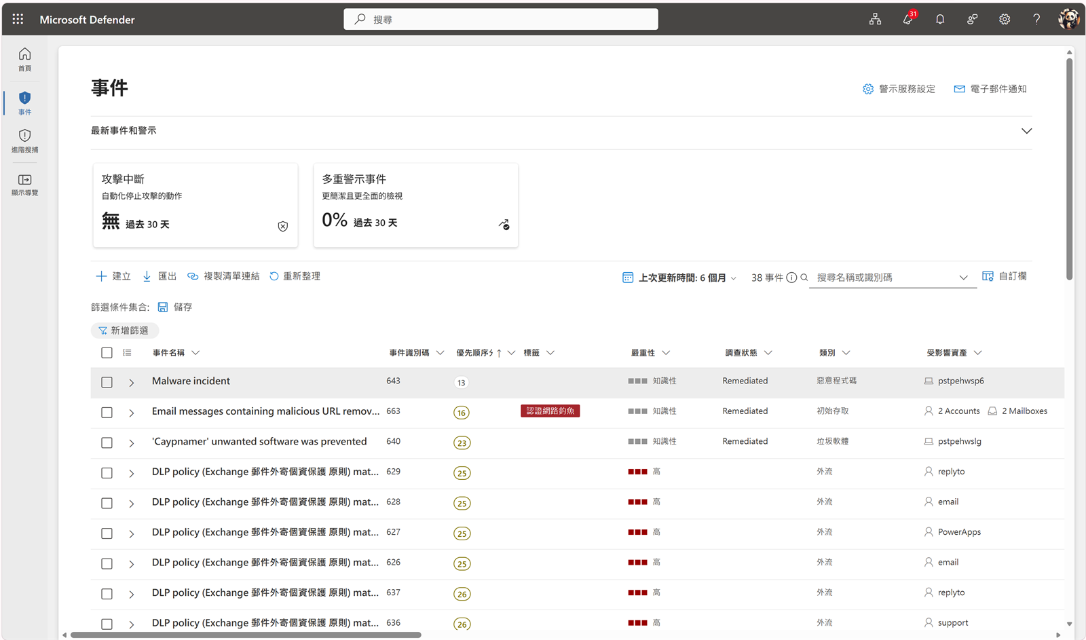The height and width of the screenshot is (640, 1086).
Task: Open the community feedback icon in top bar
Action: point(972,19)
